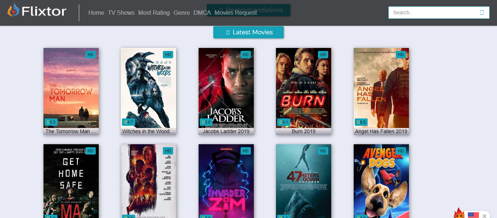Click HD badge on Witches in the Woods poster
Screen dimensions: 497x218
(168, 55)
